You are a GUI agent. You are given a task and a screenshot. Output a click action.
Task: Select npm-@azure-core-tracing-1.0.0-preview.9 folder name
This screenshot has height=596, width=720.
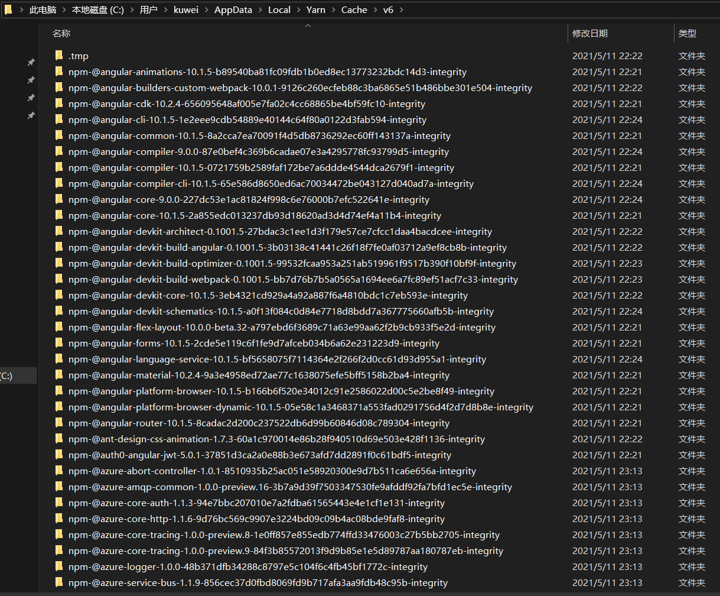[x=286, y=550]
